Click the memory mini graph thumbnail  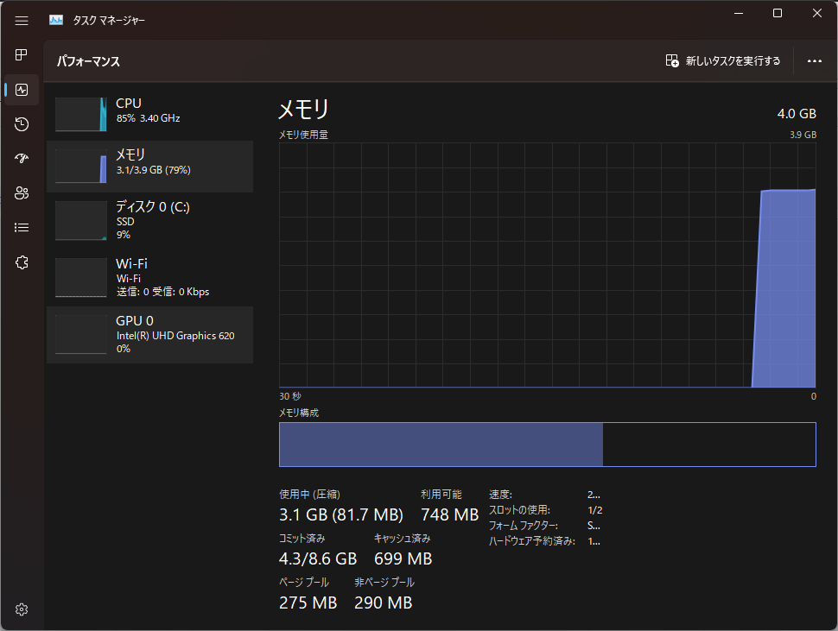pos(81,166)
